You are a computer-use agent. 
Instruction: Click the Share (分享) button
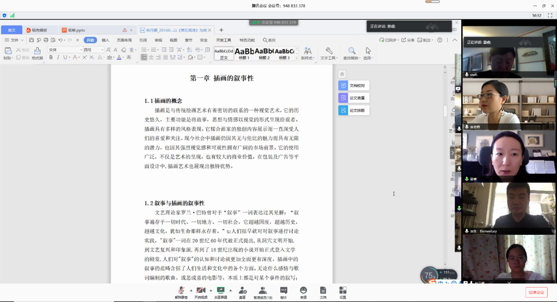pyautogui.click(x=408, y=40)
